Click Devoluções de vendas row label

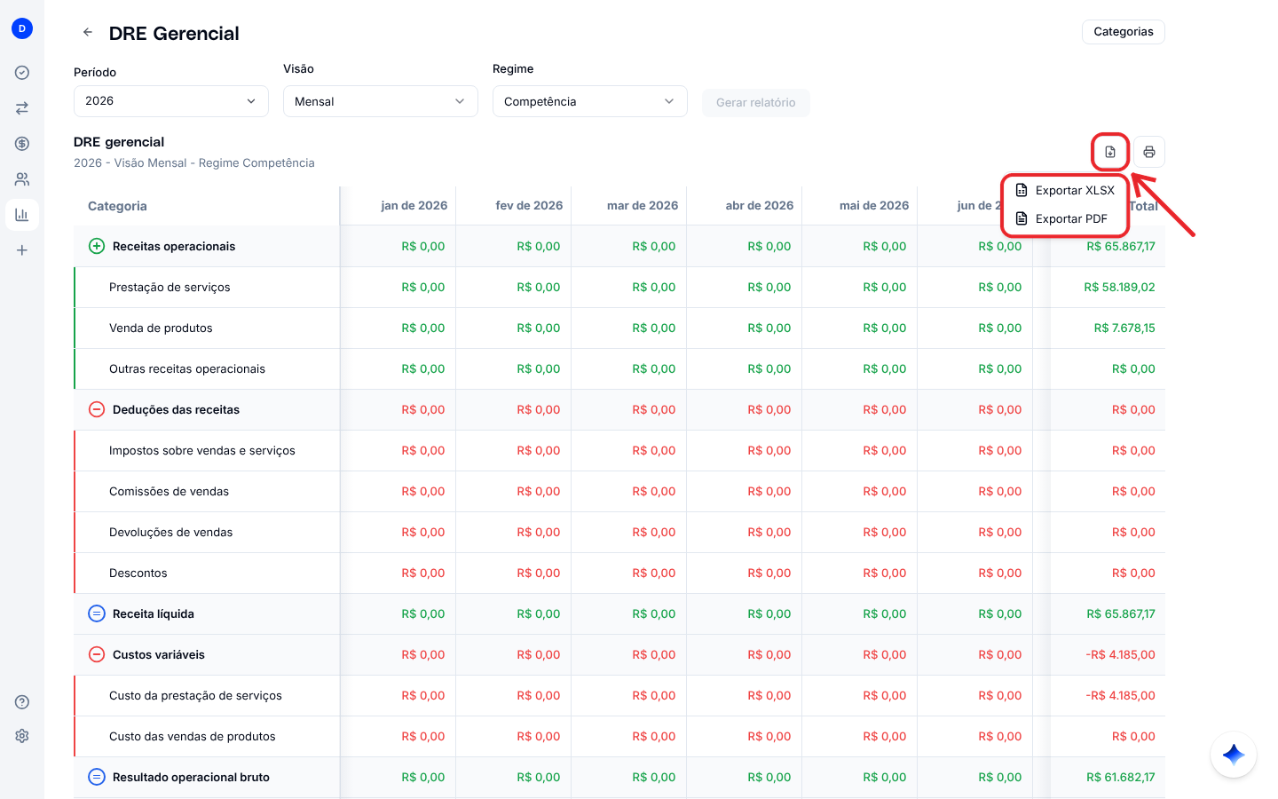click(x=170, y=532)
